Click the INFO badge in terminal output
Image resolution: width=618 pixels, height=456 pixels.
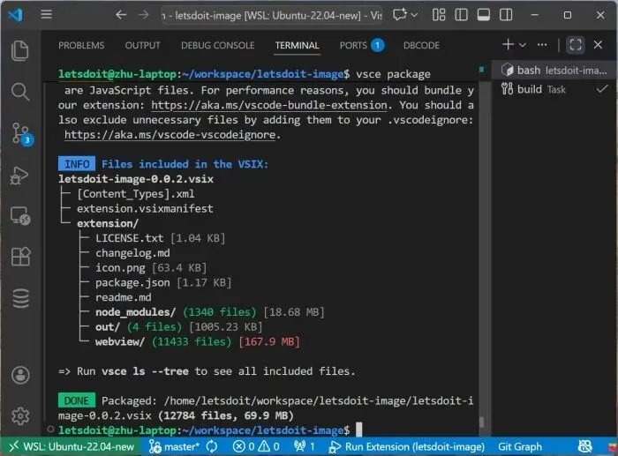point(77,164)
